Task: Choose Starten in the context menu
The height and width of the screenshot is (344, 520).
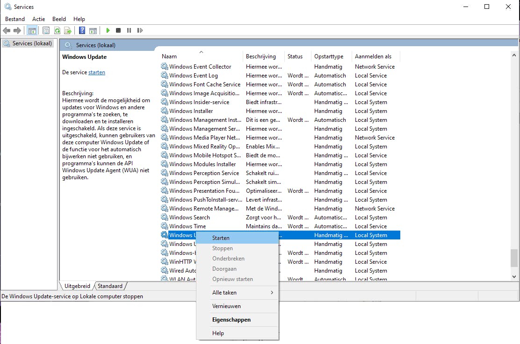Action: pos(238,238)
